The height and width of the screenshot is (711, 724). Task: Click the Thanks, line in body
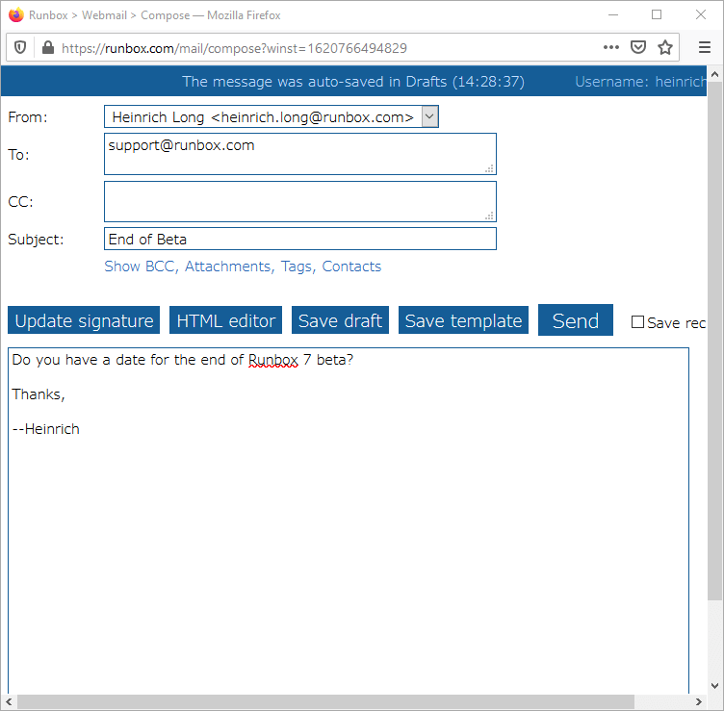tap(39, 394)
